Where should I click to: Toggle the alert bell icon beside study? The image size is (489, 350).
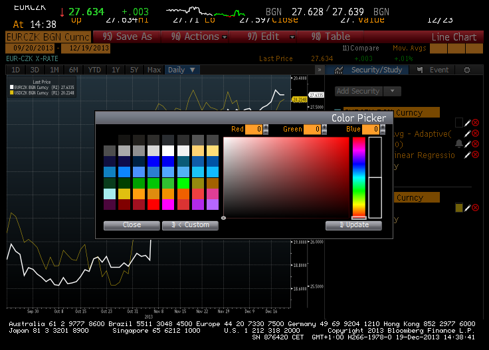click(x=458, y=144)
